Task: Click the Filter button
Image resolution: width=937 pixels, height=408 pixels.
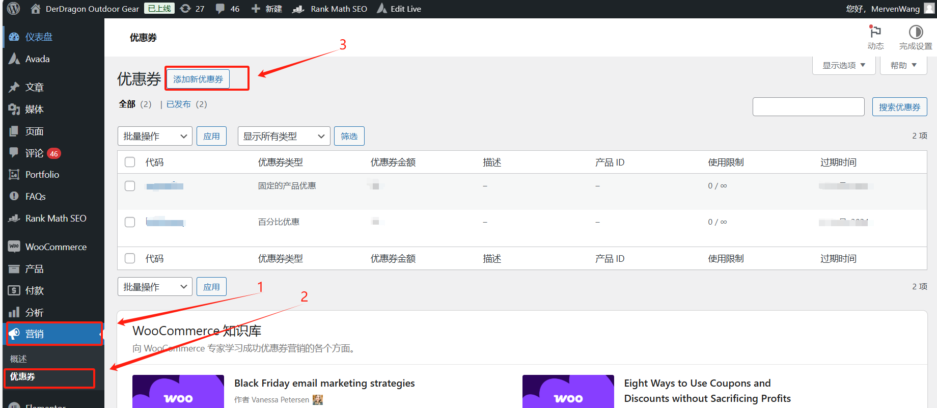Action: pos(349,136)
